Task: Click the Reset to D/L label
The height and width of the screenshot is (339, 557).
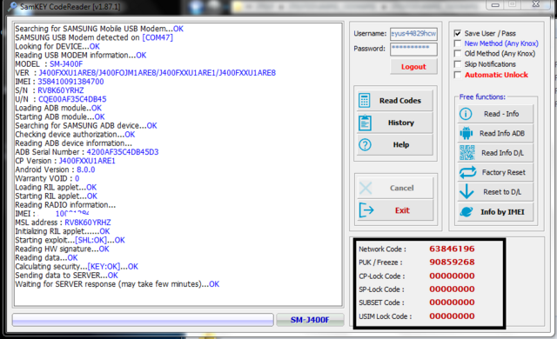Action: [x=502, y=192]
